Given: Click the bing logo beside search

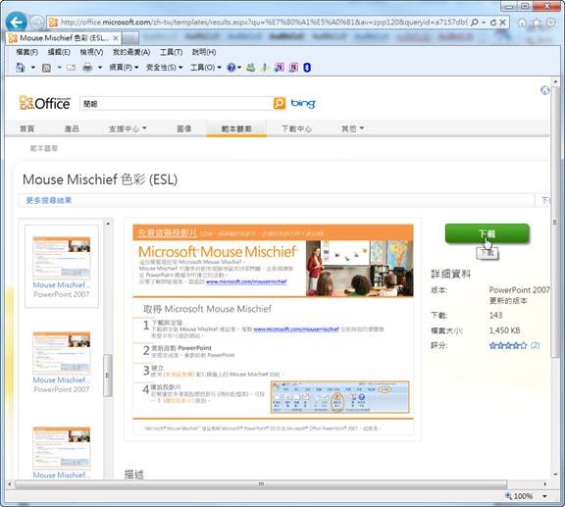Looking at the screenshot, I should 303,103.
